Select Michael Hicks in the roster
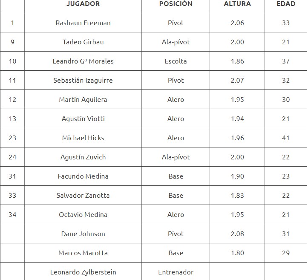 (x=83, y=138)
